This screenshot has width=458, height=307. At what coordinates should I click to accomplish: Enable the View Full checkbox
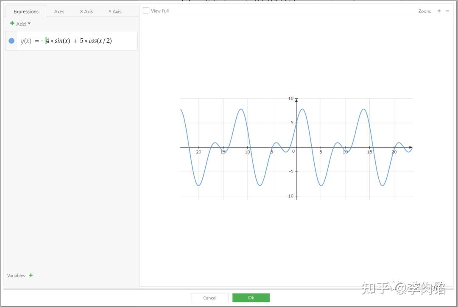point(146,11)
